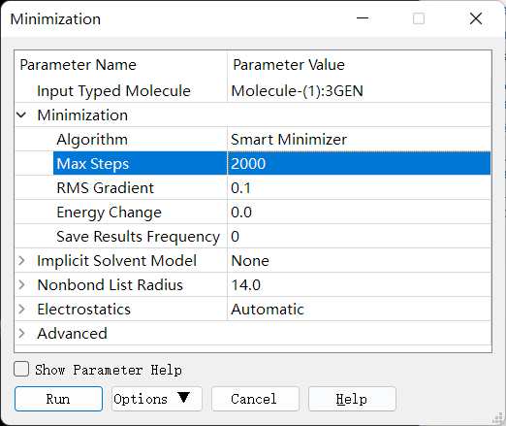Select the Save Results Frequency row label
Viewport: 506px width, 426px height.
coord(138,237)
